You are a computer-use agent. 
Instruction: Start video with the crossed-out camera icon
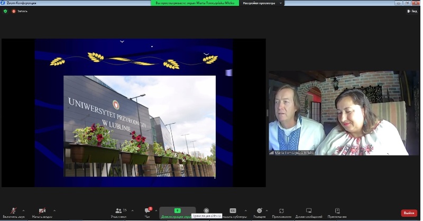point(42,211)
